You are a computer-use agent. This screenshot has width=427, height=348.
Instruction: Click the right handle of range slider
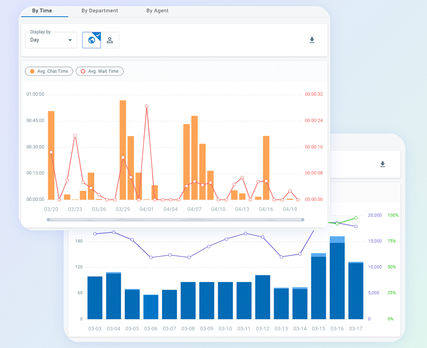303,220
